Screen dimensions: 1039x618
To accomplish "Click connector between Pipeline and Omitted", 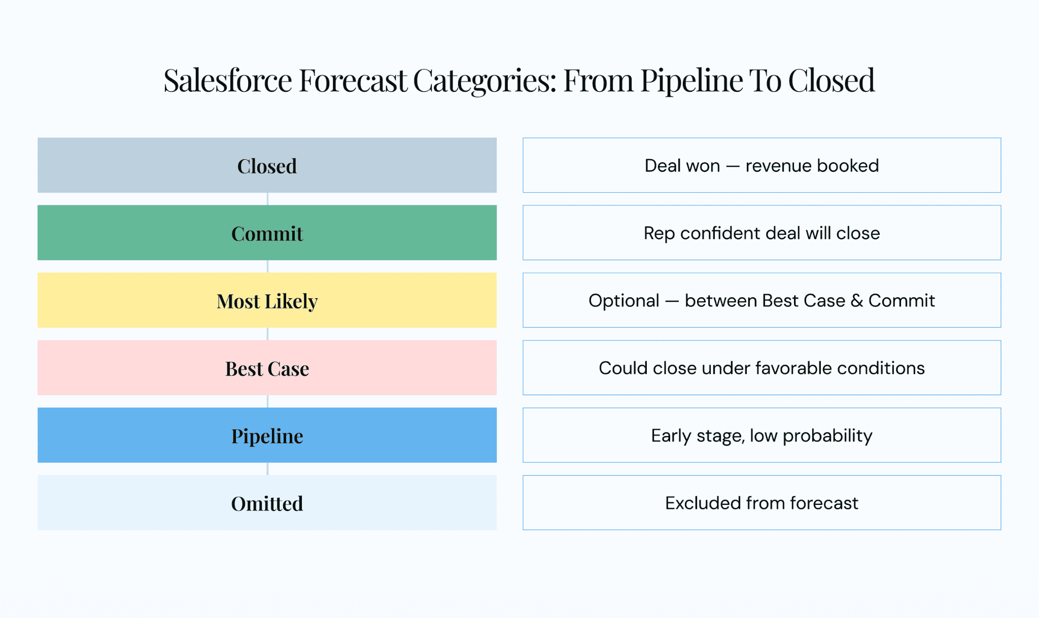I will click(267, 468).
